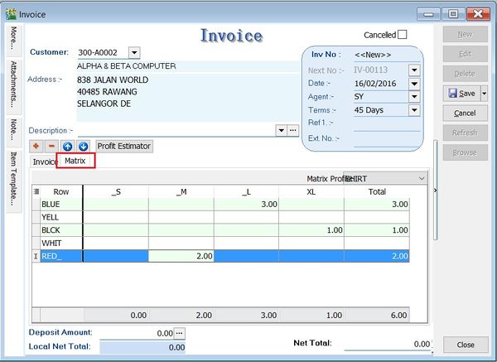497x362 pixels.
Task: Expand the Next No dropdown
Action: tap(414, 70)
